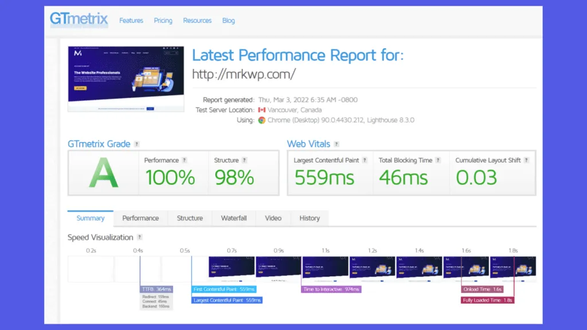Open the Video tab
The height and width of the screenshot is (330, 587).
tap(273, 218)
